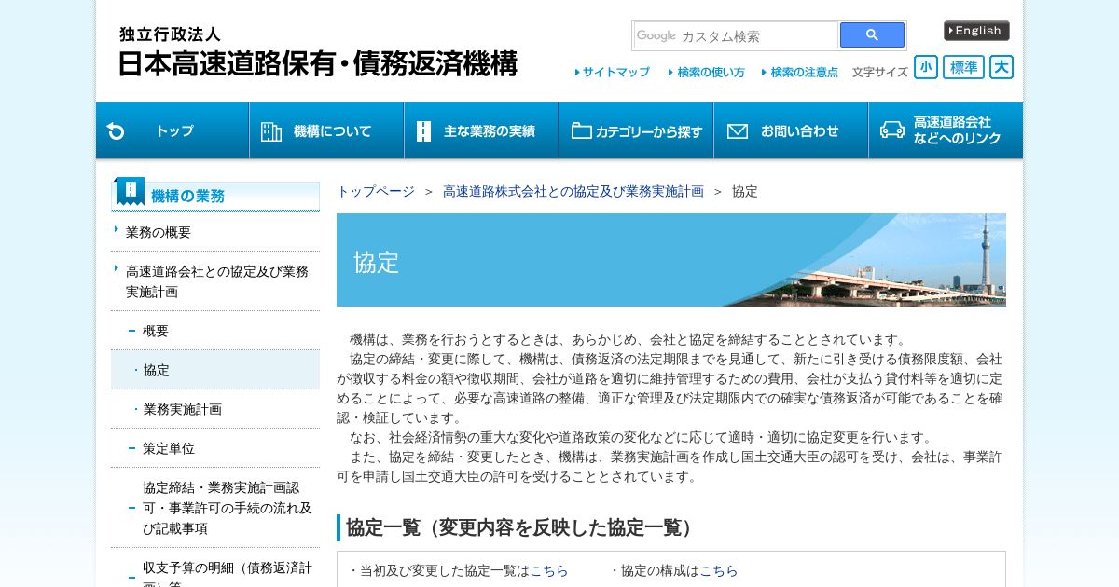Switch site to English

(976, 31)
